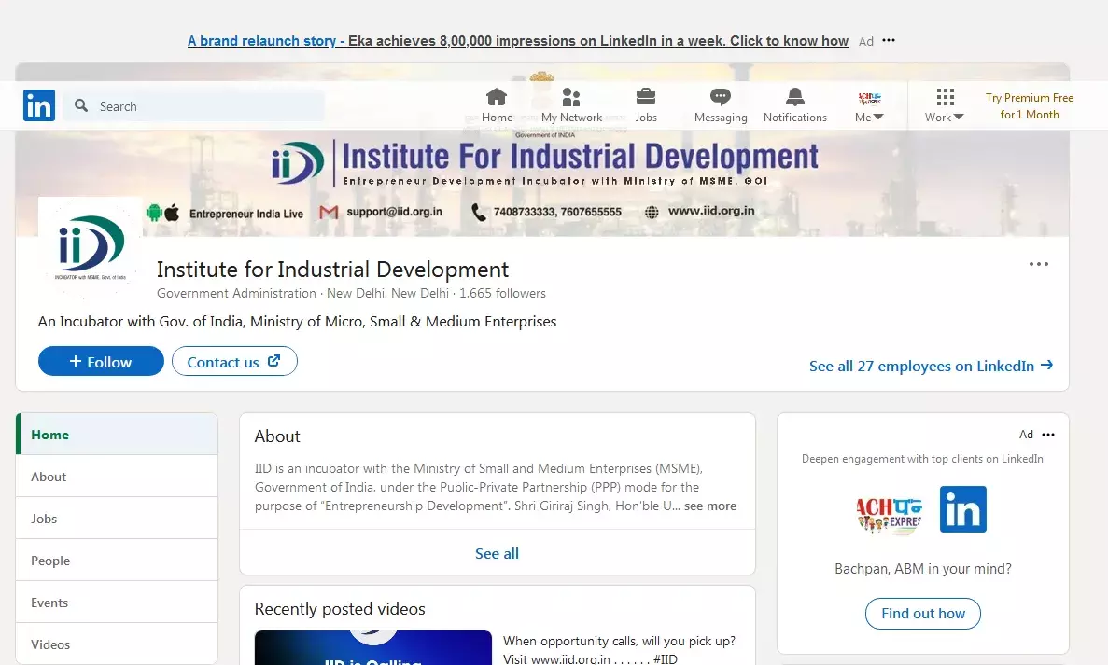Open the Events section in sidebar
Image resolution: width=1108 pixels, height=665 pixels.
(49, 603)
